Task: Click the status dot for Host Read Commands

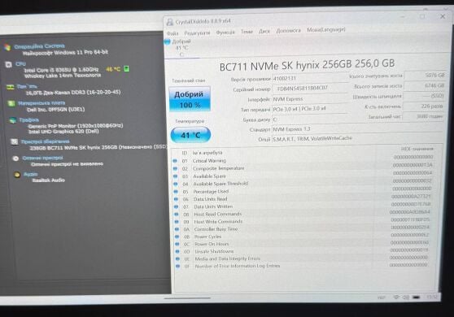Action: (x=177, y=215)
